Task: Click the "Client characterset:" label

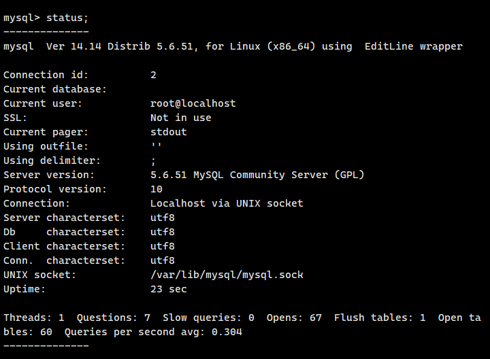Action: point(64,246)
